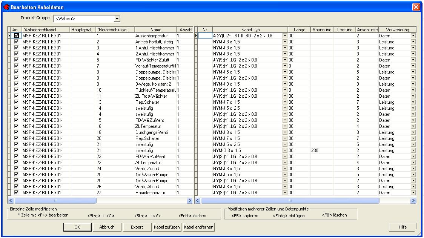Click left scroll arrow of cable table
This screenshot has width=424, height=238.
[198, 201]
